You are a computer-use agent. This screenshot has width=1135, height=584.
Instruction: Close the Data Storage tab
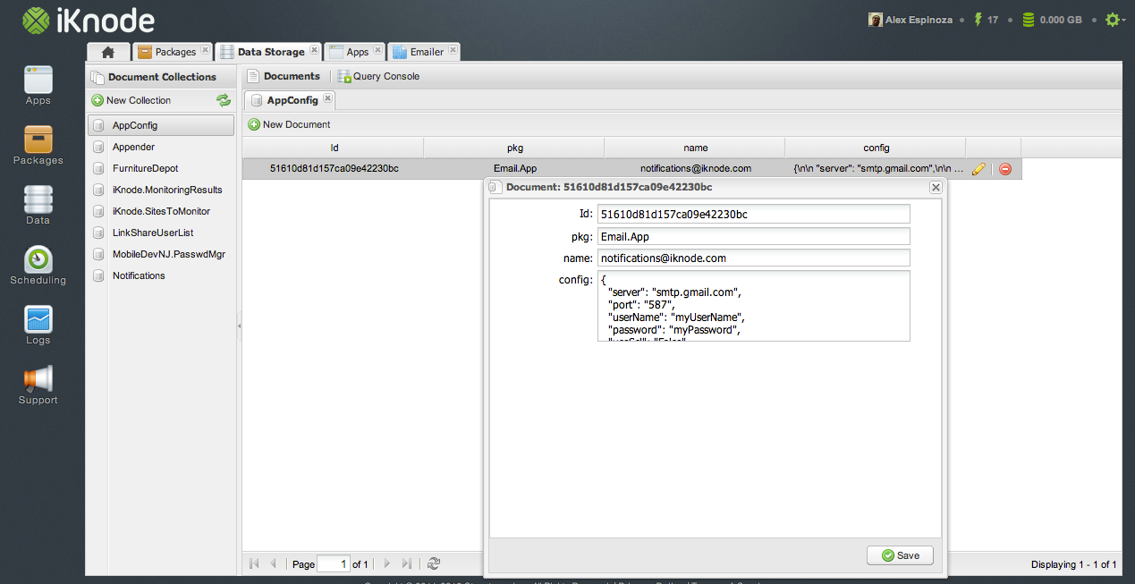coord(314,51)
